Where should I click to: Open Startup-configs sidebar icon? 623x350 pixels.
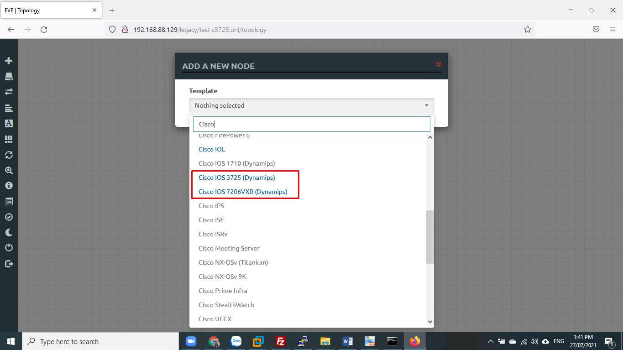(x=9, y=108)
